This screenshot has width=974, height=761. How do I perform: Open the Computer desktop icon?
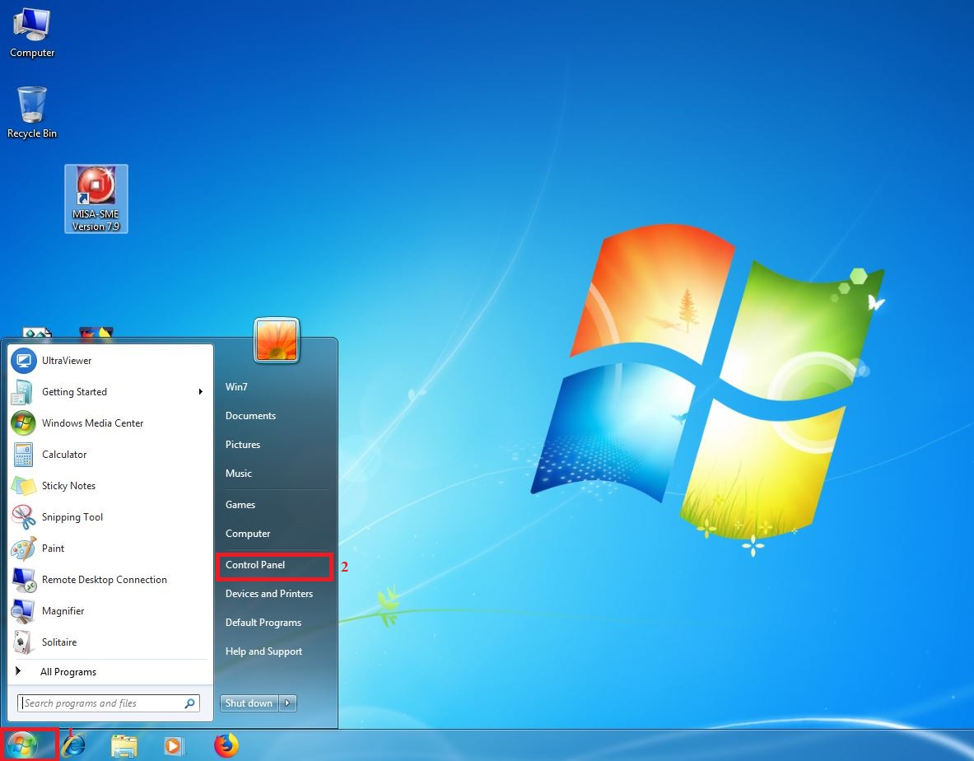pyautogui.click(x=31, y=32)
